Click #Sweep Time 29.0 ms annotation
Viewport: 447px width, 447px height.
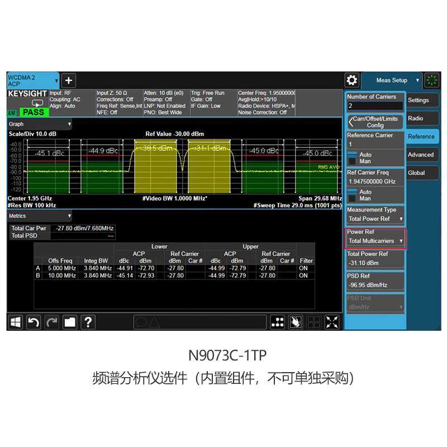(297, 205)
